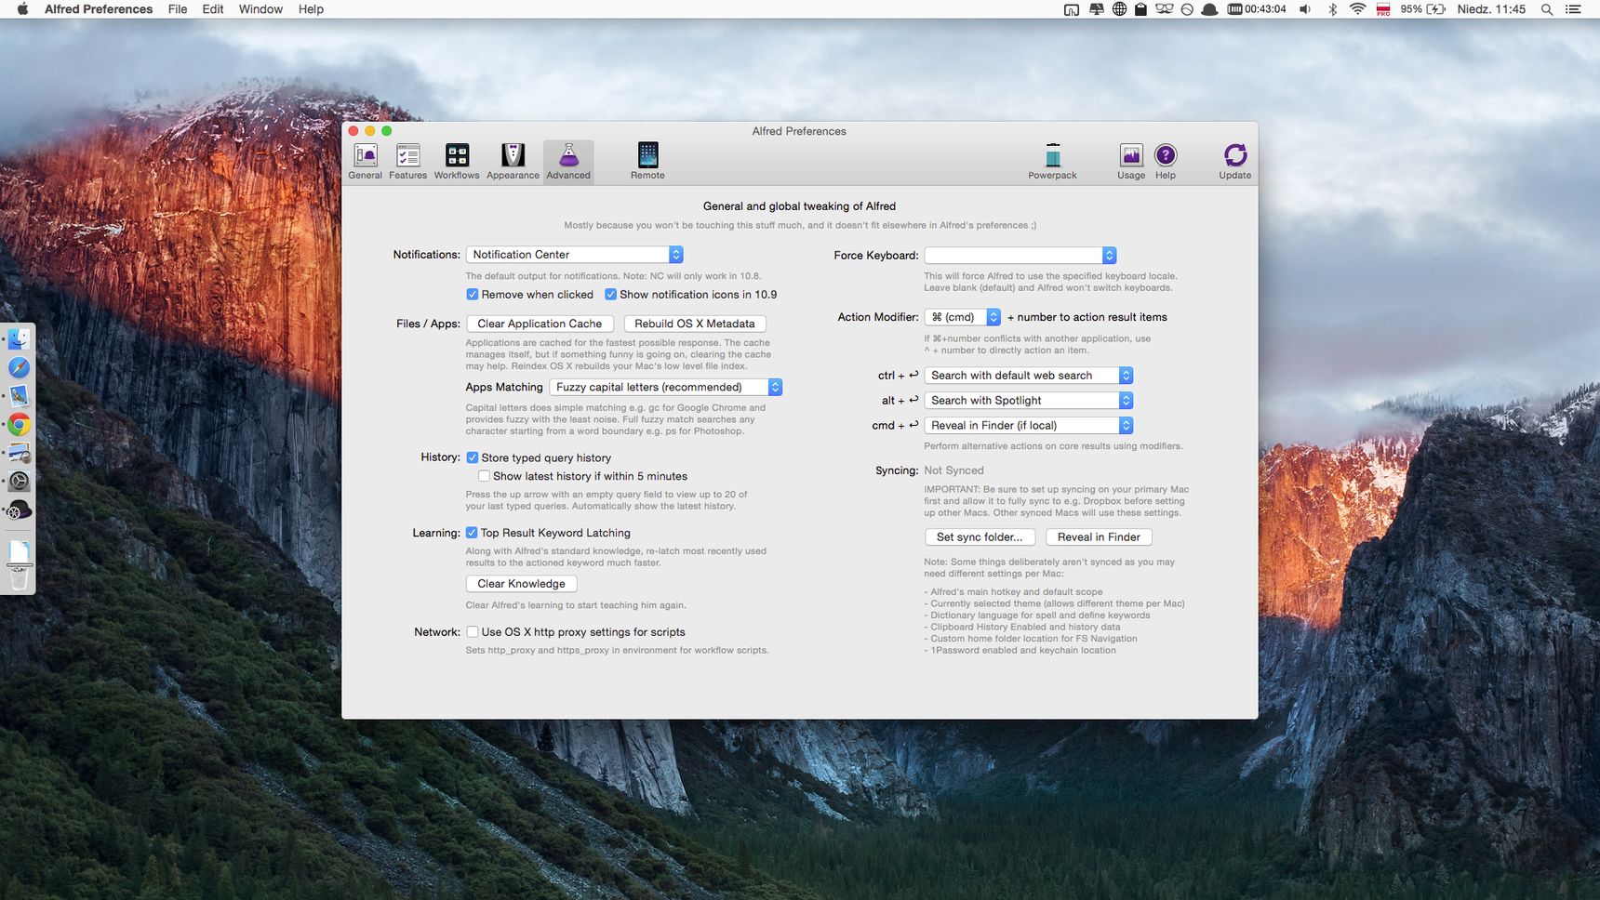
Task: Open Spotlight search in menu bar
Action: click(1547, 9)
